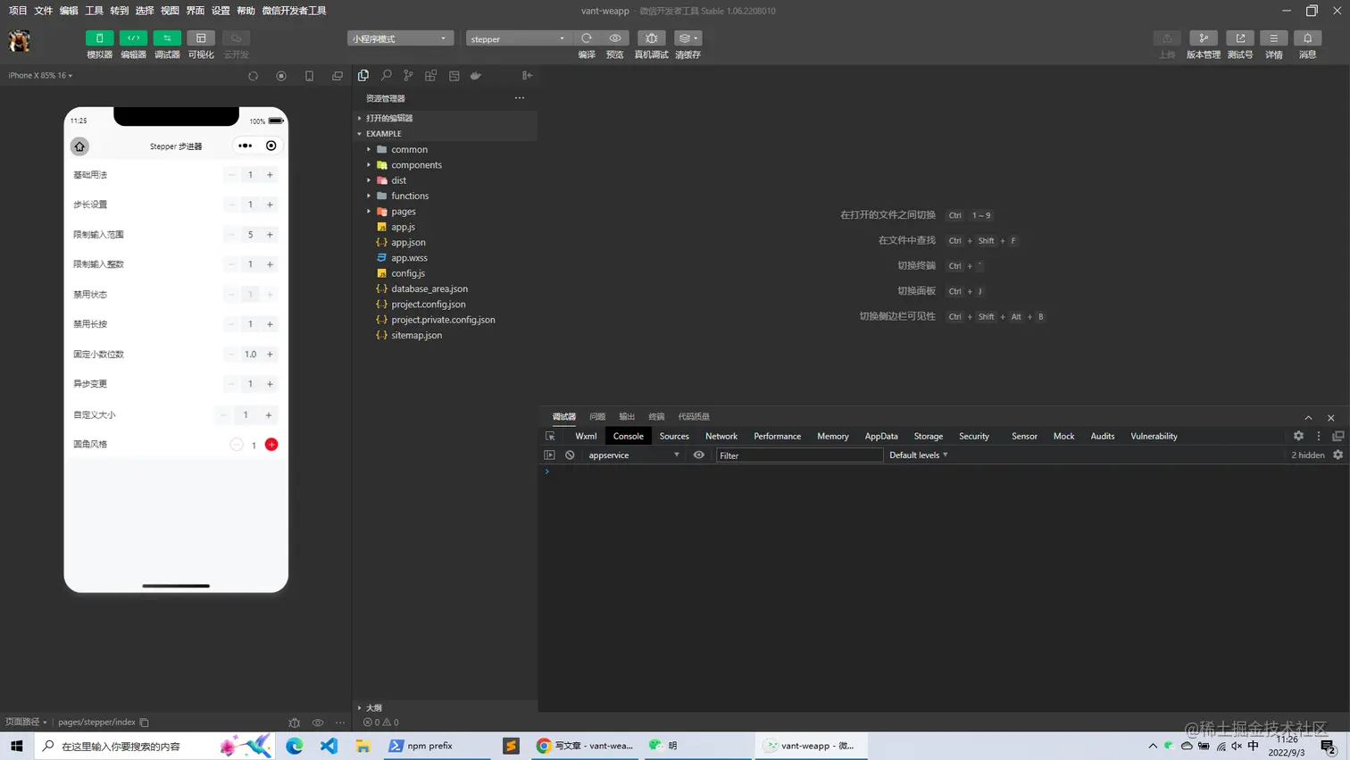Viewport: 1350px width, 760px height.
Task: Click the element inspector icon beside Wxml
Action: (x=550, y=437)
